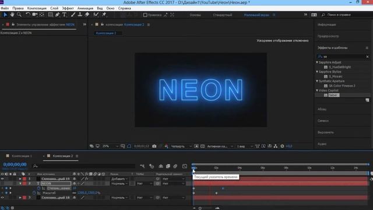Select the Brush tool
Screen dimensions: 373x210
click(73, 15)
